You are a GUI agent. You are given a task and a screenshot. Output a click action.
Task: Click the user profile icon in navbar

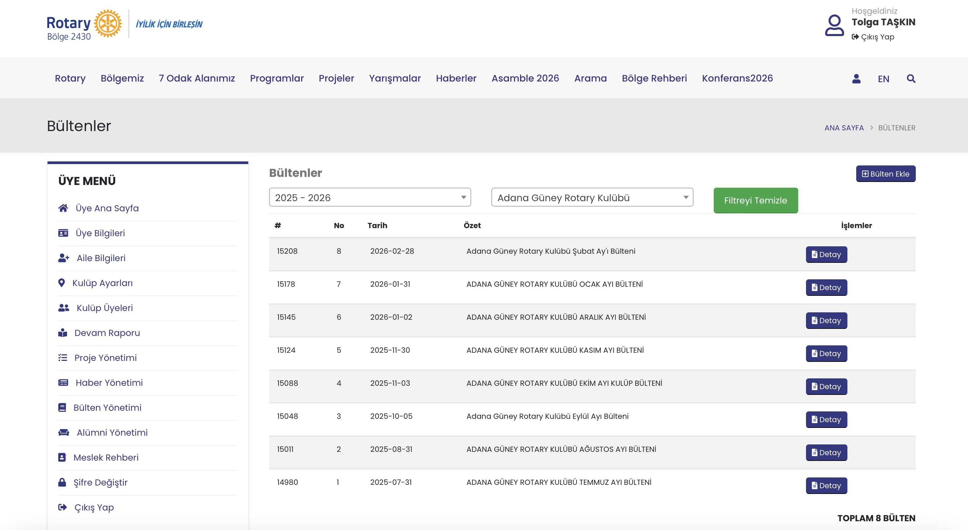856,79
